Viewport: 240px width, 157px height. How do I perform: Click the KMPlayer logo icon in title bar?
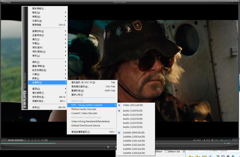[2, 2]
